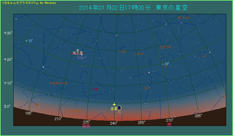Viewport: 233px width, 136px height.
Task: Click the Juno (ジュノ) asteroid marker
Action: coord(81,54)
